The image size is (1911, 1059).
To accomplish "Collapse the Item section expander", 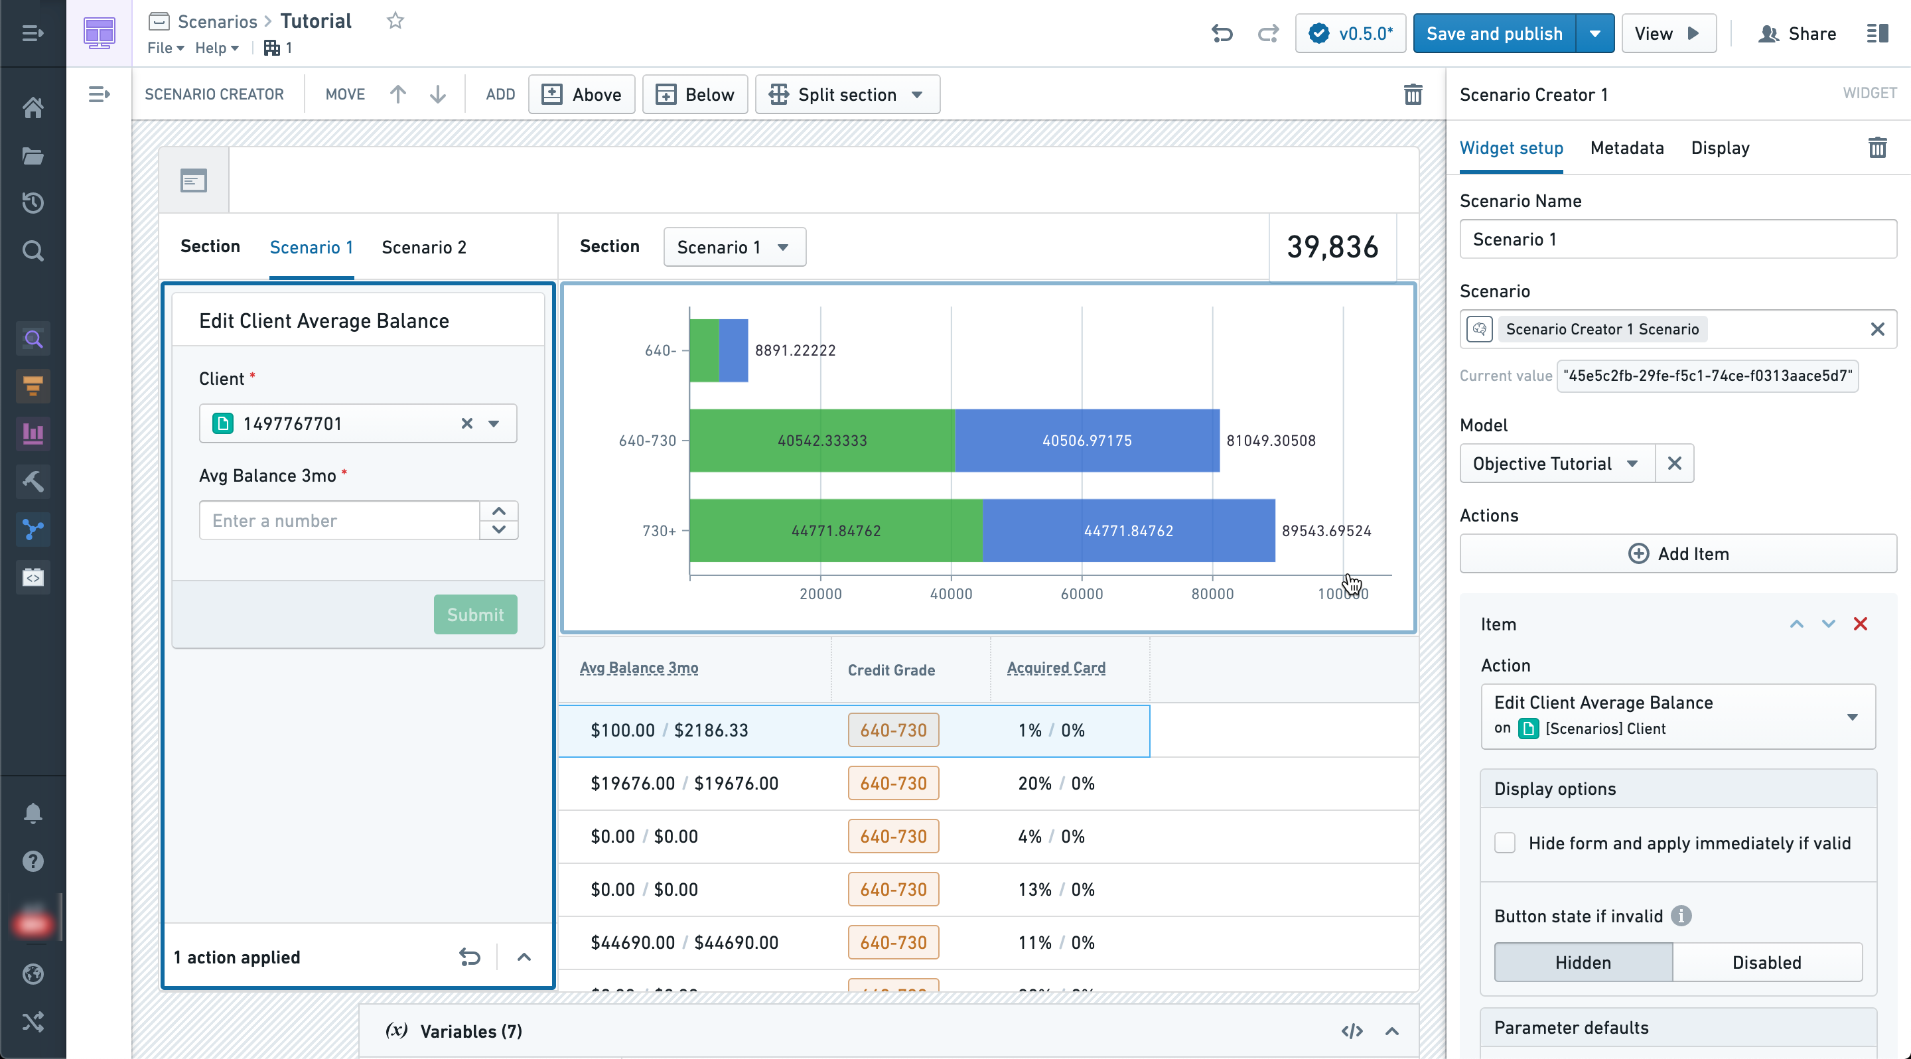I will (x=1796, y=624).
